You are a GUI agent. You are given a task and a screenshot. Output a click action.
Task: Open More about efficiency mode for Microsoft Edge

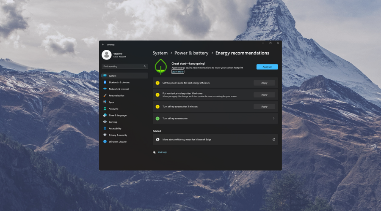click(x=215, y=139)
